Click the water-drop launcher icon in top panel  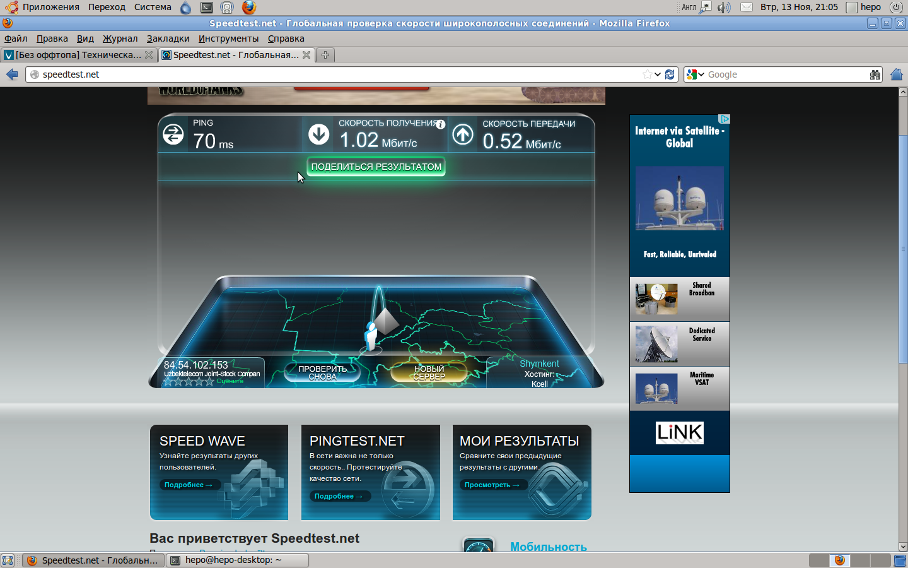(x=185, y=7)
